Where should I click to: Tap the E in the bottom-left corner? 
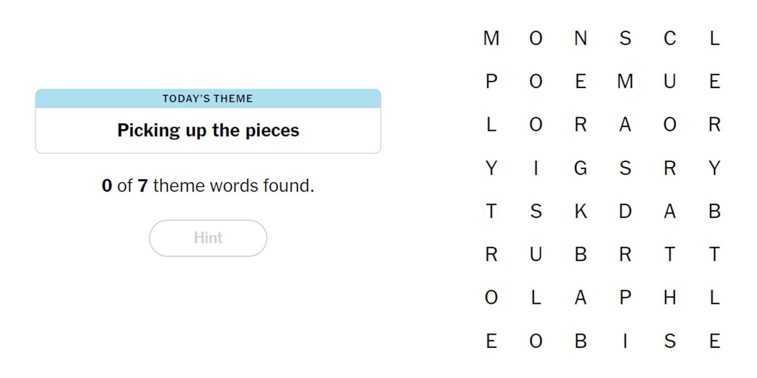click(491, 341)
